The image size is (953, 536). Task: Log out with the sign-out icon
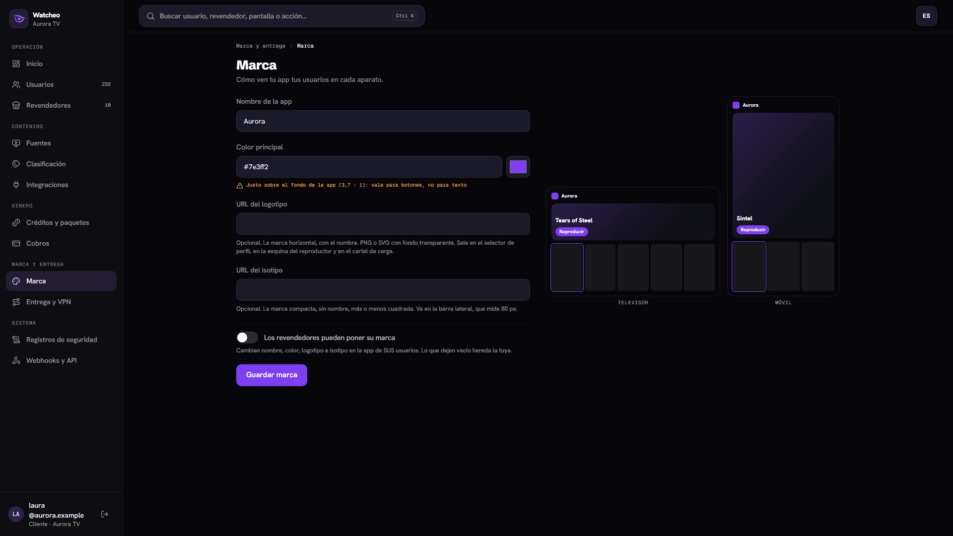coord(105,514)
